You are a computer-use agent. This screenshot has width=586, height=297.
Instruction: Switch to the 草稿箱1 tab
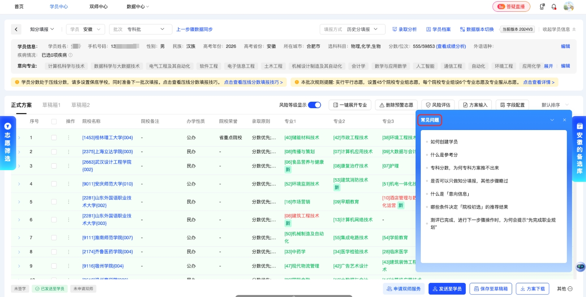click(51, 105)
